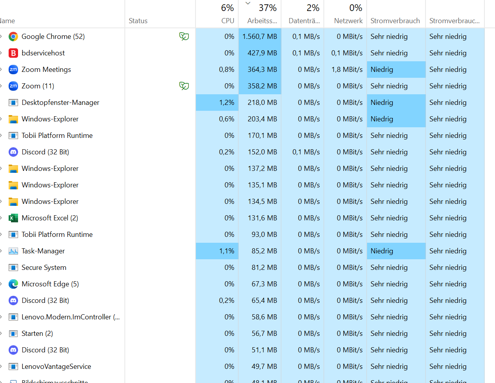Click the 0,8% CPU value of Zoom Meetings
Screen dimensions: 495x383
click(226, 70)
